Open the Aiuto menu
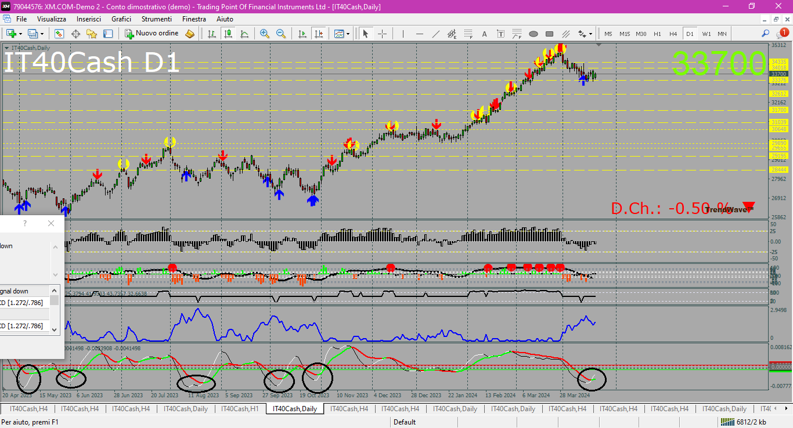The width and height of the screenshot is (793, 428). [225, 19]
